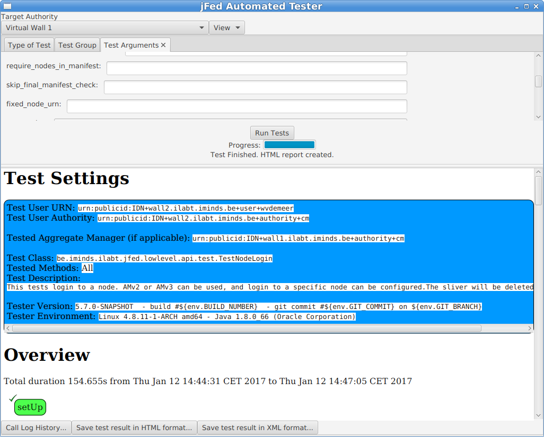544x437 pixels.
Task: Click the arguments panel scrollbar thumb
Action: point(538,81)
